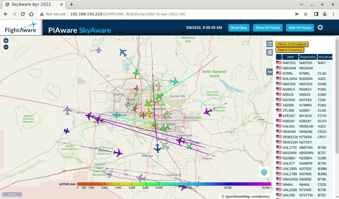
Task: Select the SKW119A row
Action: pyautogui.click(x=304, y=142)
